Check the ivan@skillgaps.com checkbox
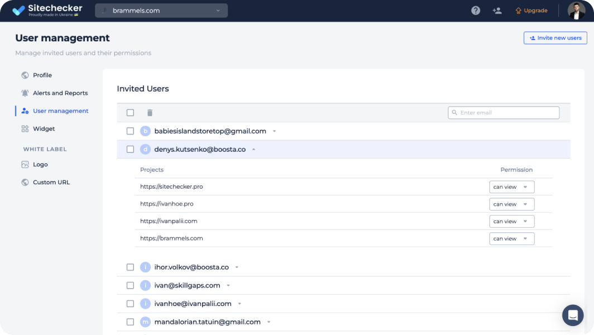This screenshot has width=594, height=335. tap(130, 285)
